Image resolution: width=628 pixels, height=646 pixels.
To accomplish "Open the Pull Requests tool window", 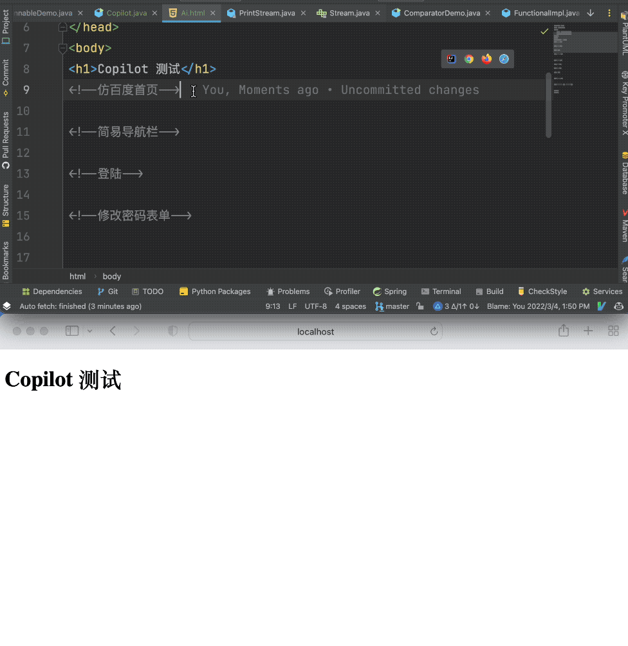I will 6,140.
